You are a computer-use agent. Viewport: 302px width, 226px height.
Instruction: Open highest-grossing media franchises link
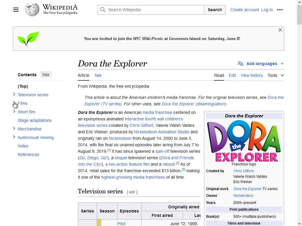133,177
